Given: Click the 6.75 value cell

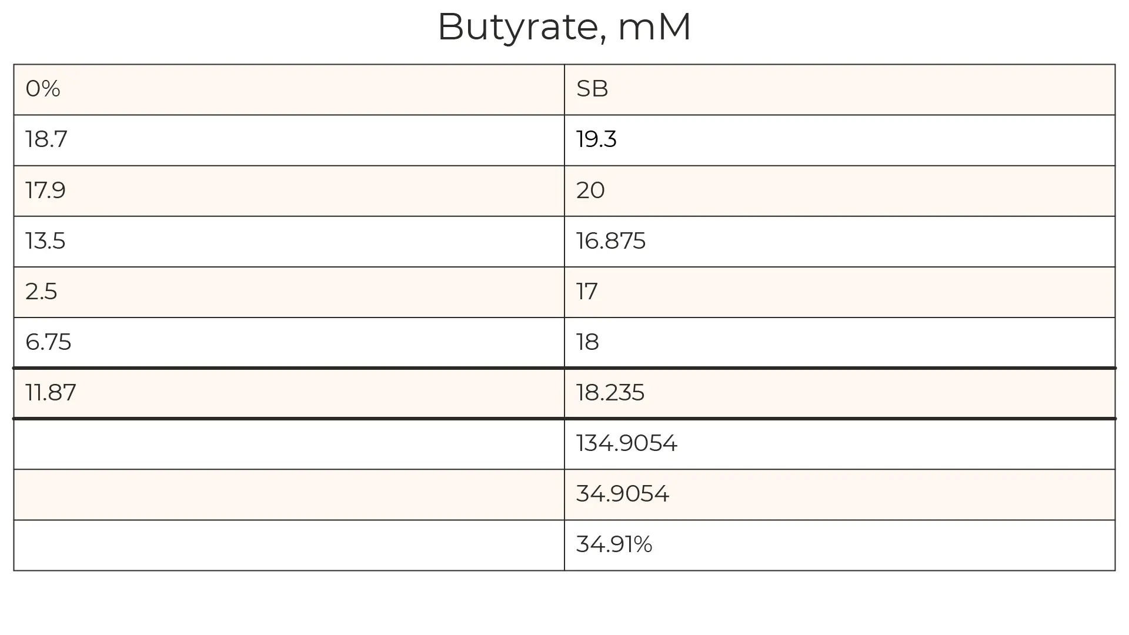Looking at the screenshot, I should 288,342.
